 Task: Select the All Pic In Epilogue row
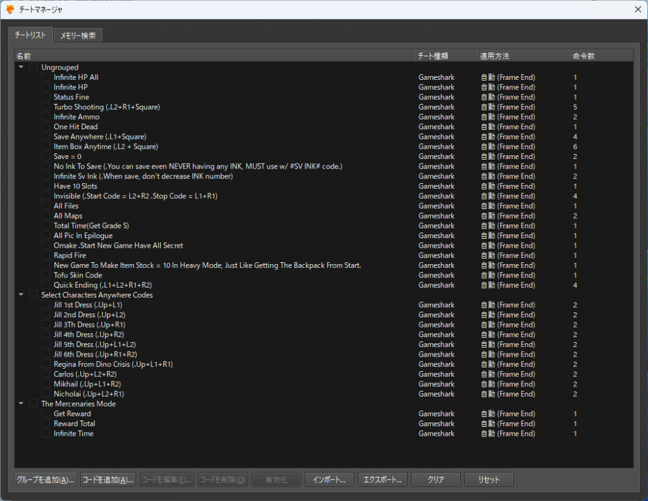(323, 236)
